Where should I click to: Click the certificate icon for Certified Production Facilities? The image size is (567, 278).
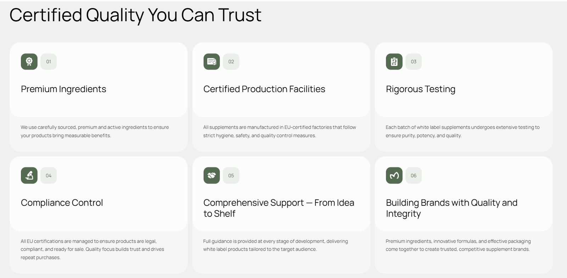pos(212,62)
